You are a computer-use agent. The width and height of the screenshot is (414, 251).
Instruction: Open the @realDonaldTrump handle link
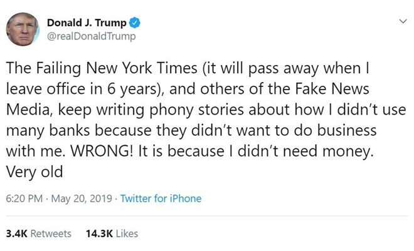92,36
